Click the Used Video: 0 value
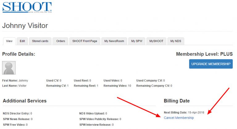Screen dimensions: 237x129 (x=113, y=80)
